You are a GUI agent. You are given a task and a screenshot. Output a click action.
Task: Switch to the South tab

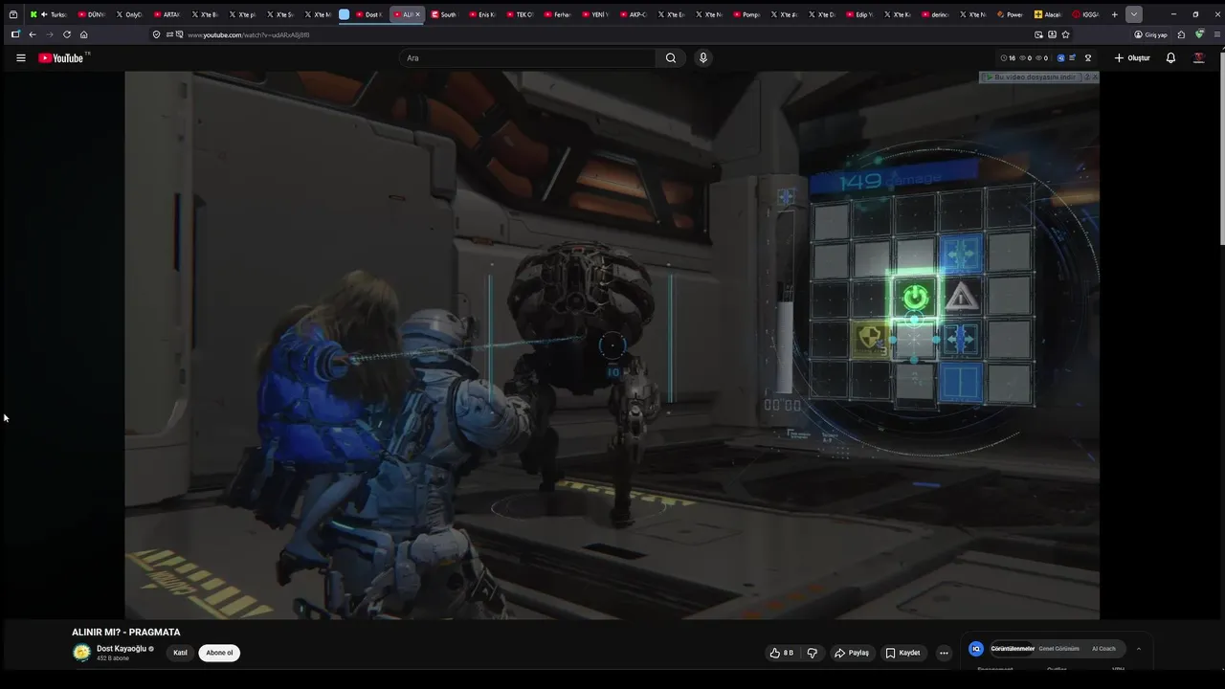point(445,14)
